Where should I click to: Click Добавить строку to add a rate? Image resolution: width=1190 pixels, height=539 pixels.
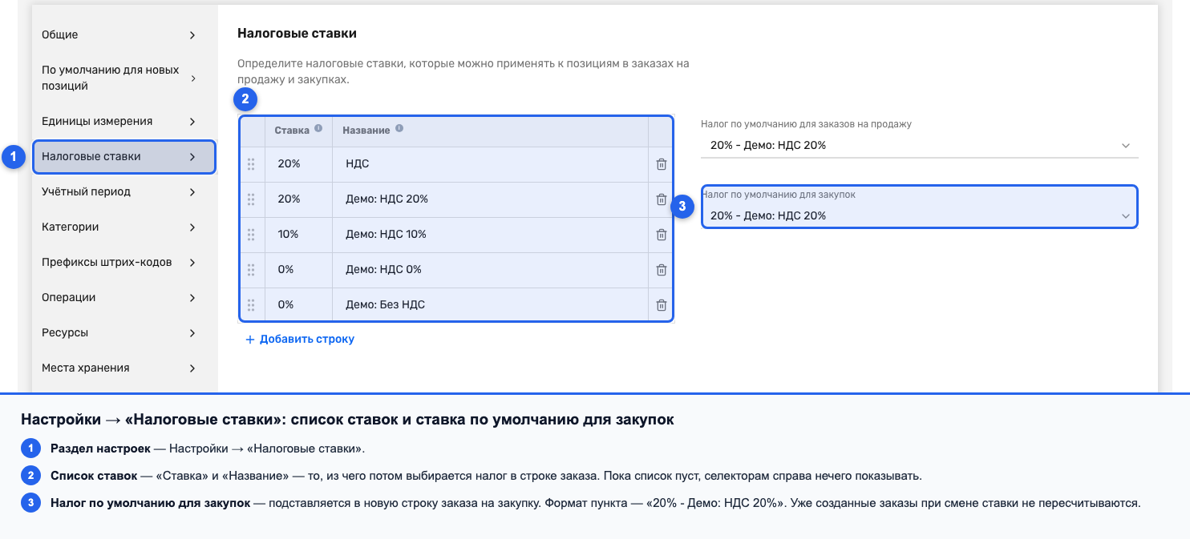pos(300,340)
